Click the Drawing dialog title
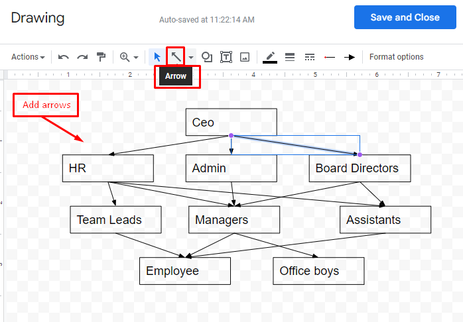The image size is (463, 322). coord(38,18)
